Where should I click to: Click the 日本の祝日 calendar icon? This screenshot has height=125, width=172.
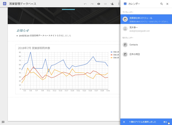(125, 54)
